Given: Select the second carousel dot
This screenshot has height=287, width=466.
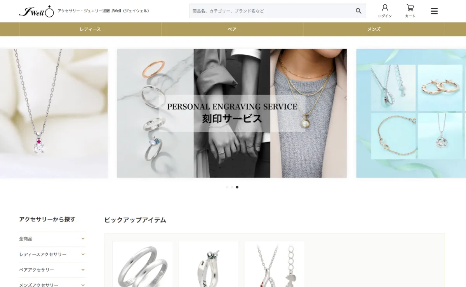Looking at the screenshot, I should [232, 187].
